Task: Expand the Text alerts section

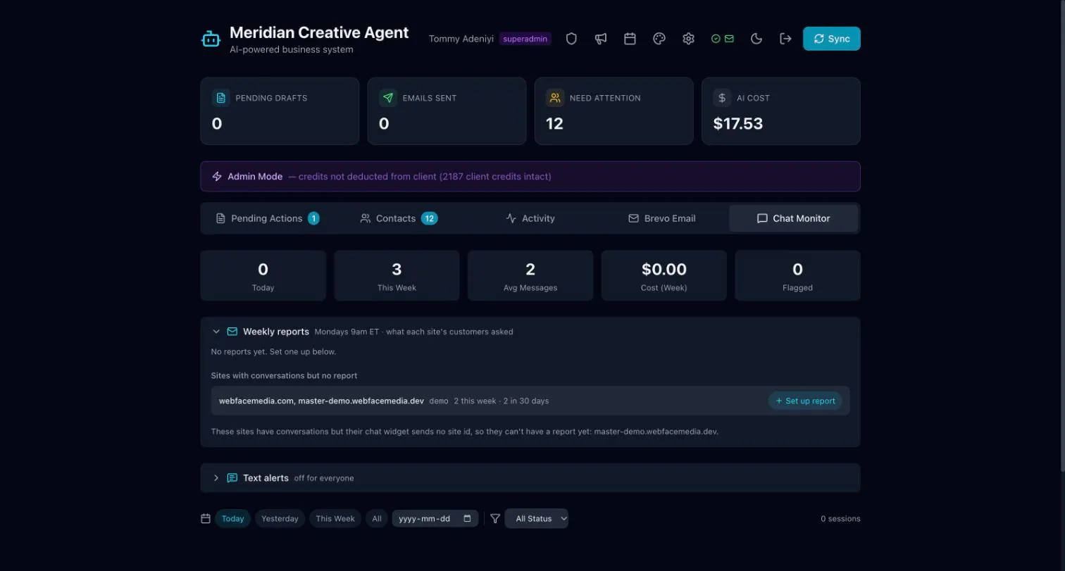Action: pyautogui.click(x=216, y=478)
